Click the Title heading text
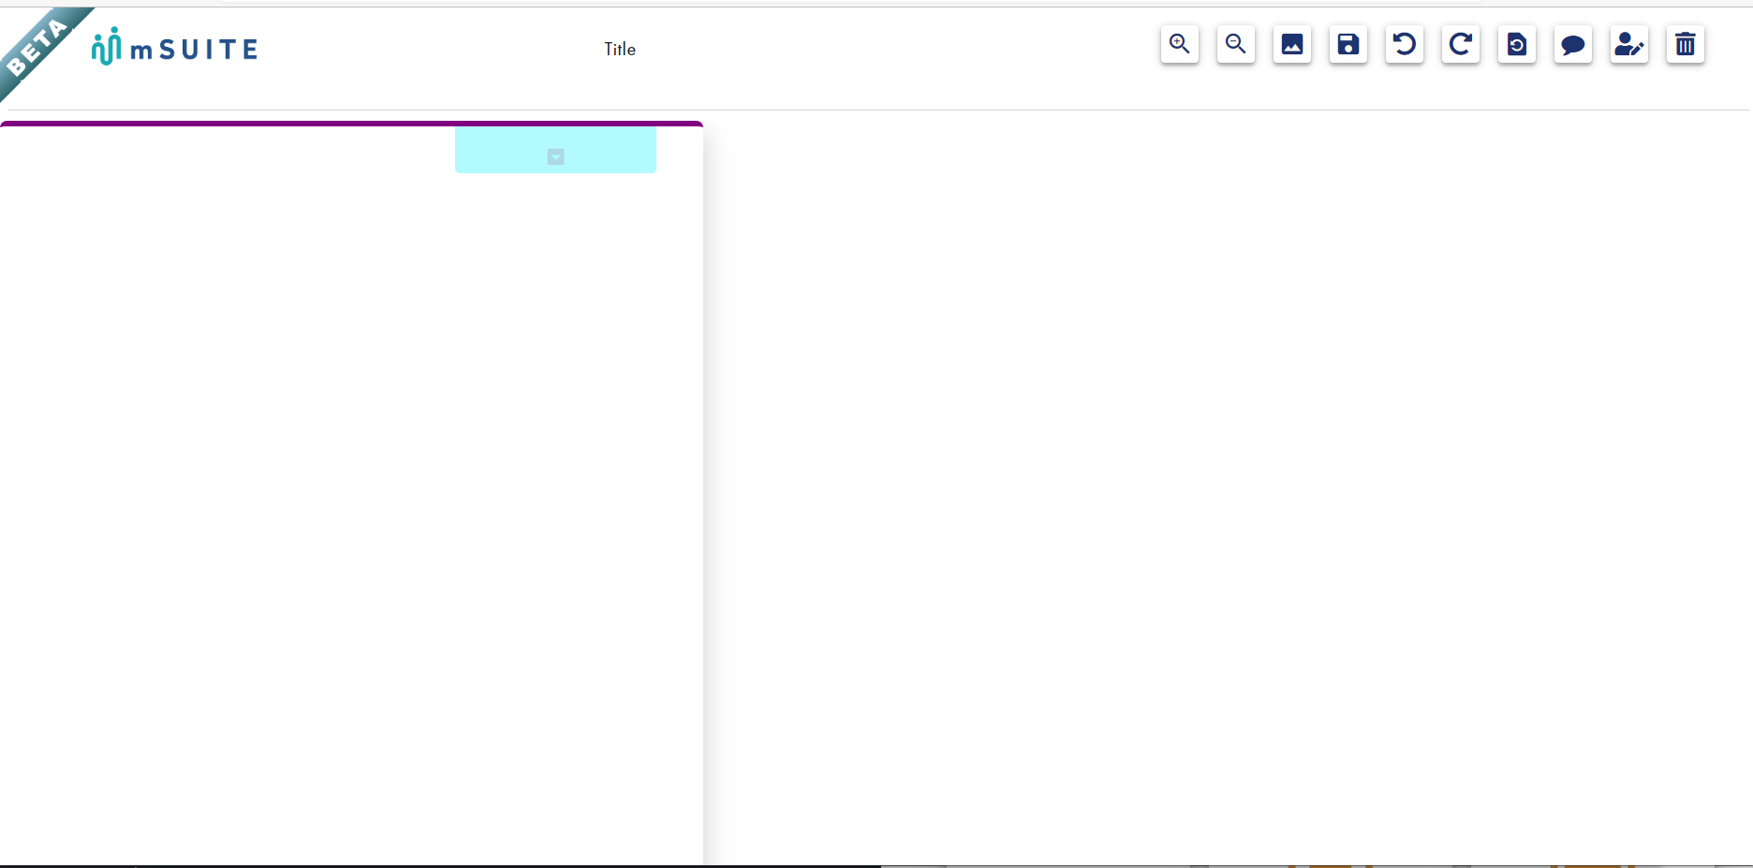The image size is (1753, 868). pos(619,49)
